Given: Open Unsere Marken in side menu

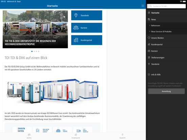Looking at the screenshot, I should pos(166,38).
